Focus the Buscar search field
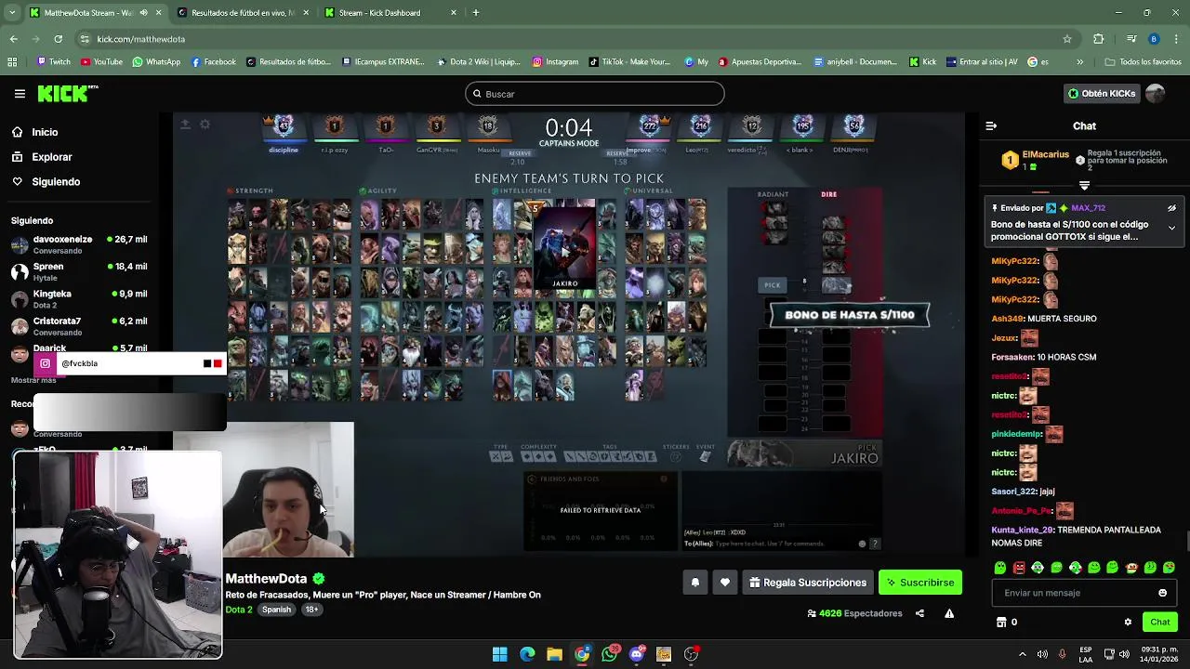The image size is (1190, 669). pyautogui.click(x=595, y=94)
